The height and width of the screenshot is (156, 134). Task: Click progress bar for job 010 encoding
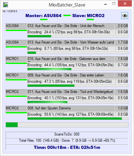[x=78, y=69]
